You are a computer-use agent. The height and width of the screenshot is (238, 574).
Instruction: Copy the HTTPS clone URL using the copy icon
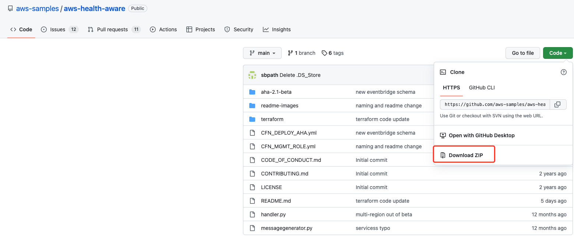[557, 104]
